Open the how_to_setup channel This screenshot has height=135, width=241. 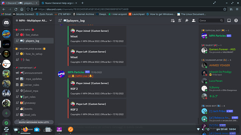coord(34,54)
